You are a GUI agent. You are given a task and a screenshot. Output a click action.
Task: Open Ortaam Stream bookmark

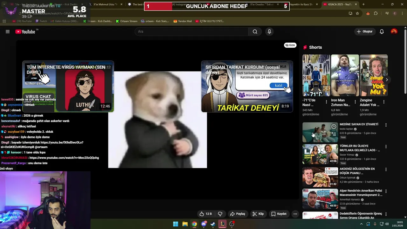tap(127, 21)
